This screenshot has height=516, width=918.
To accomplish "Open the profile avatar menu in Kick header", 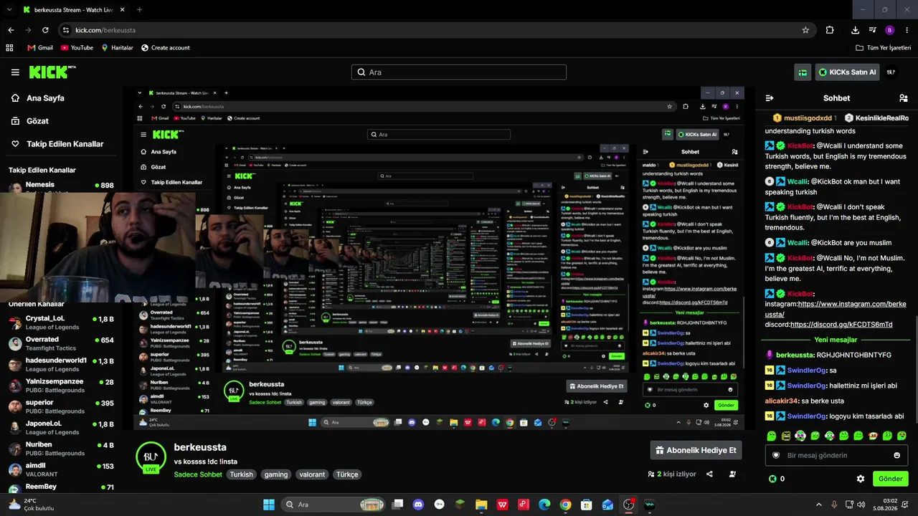I will pos(891,72).
